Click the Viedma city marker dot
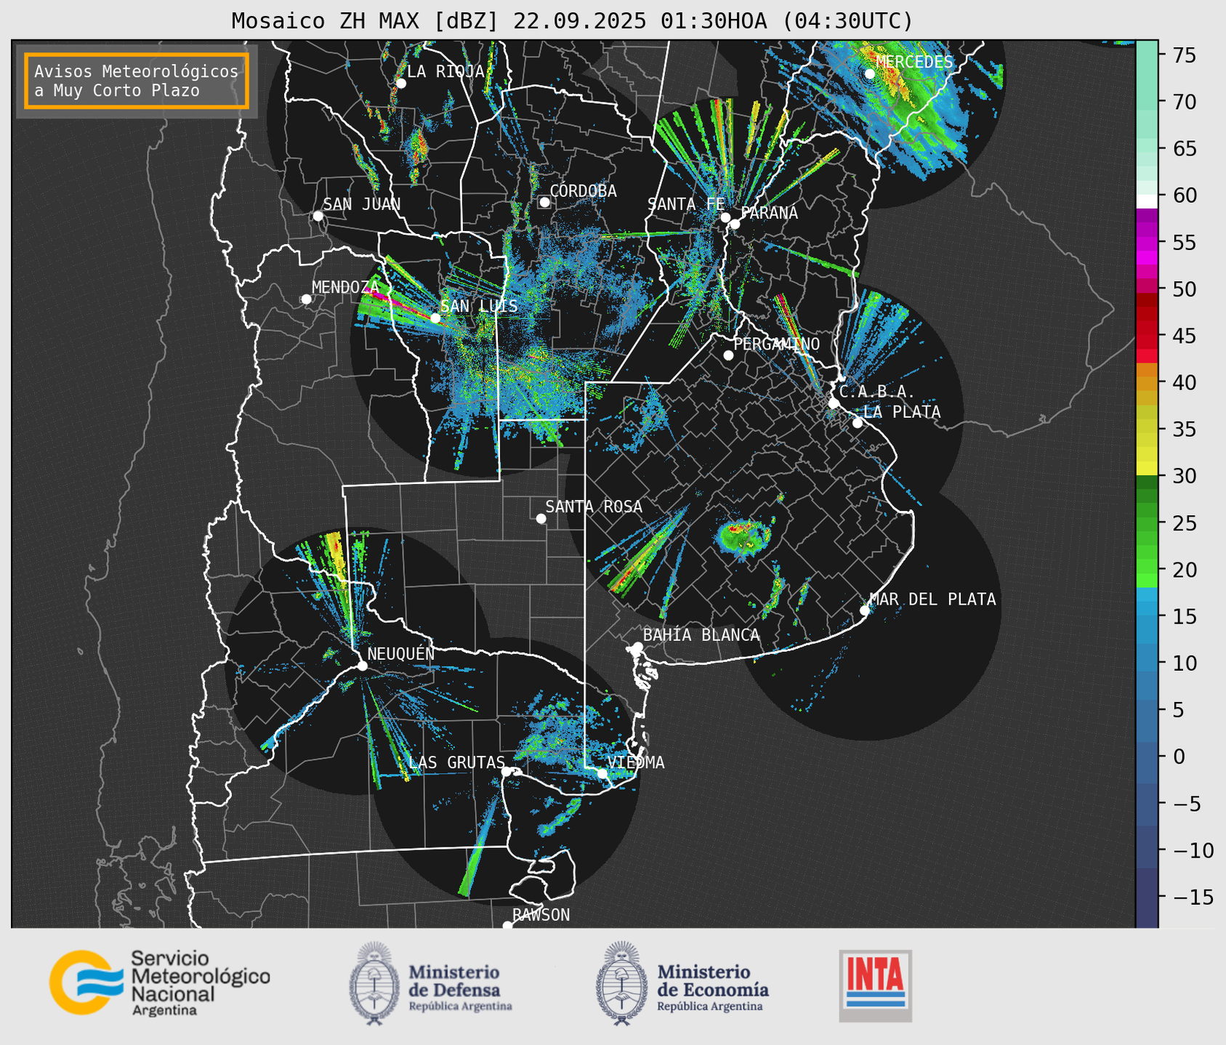This screenshot has height=1045, width=1226. point(602,773)
